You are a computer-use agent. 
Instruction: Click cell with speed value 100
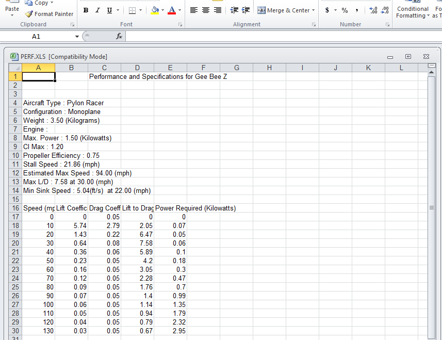pos(38,304)
